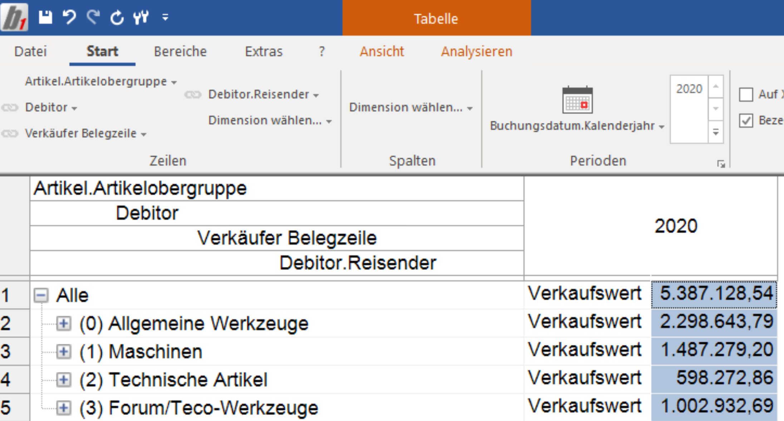Select the 5.387.128,54 Verkaufswert cell

[714, 294]
